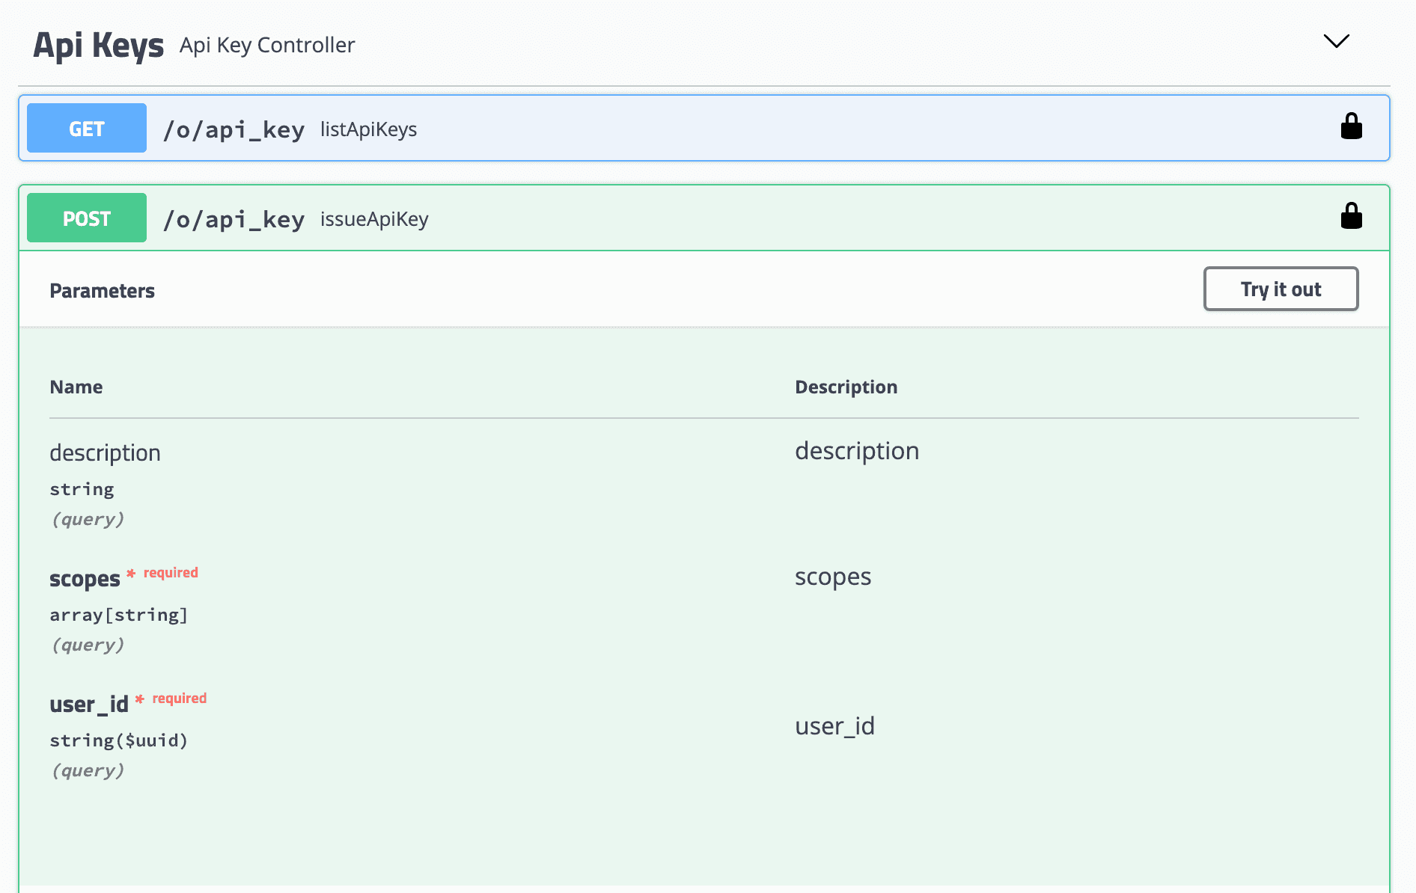Click the lock icon on GET listApiKeys row
This screenshot has height=893, width=1416.
[1351, 127]
